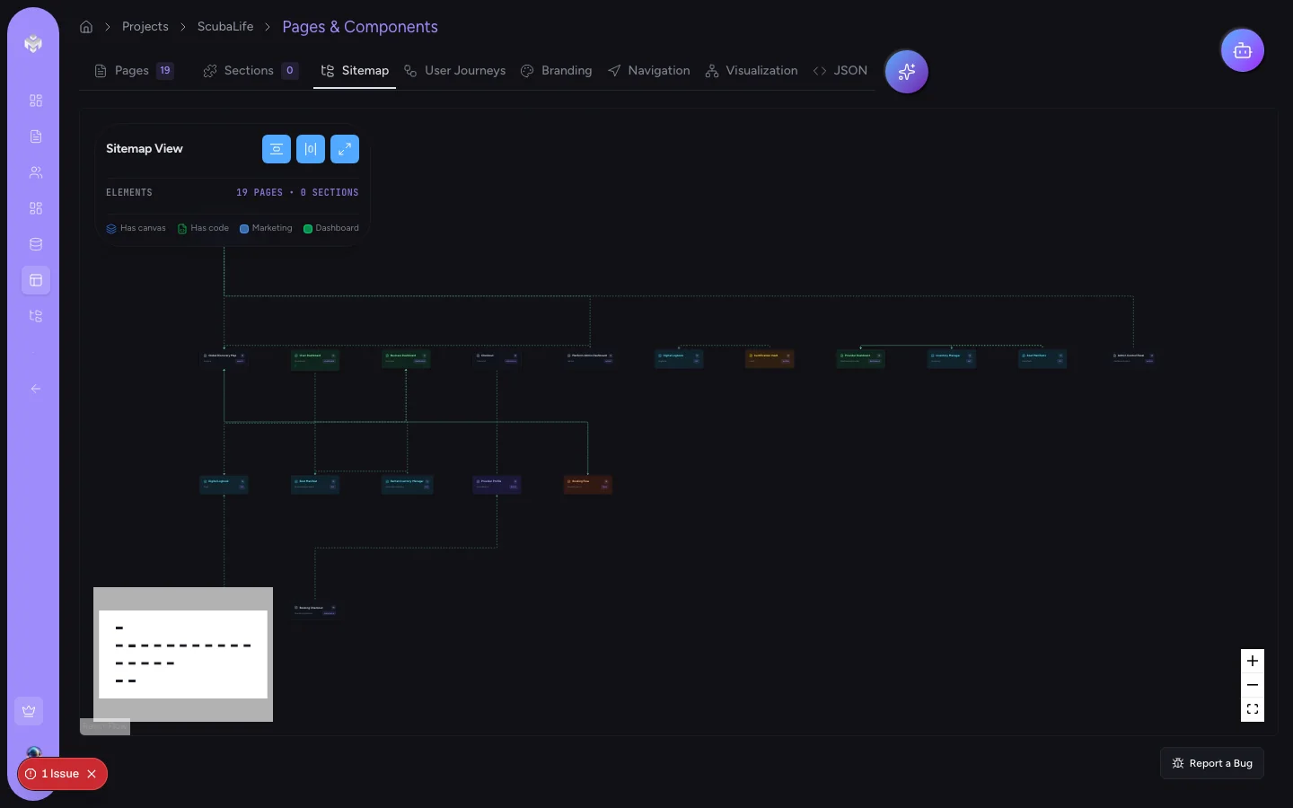1293x808 pixels.
Task: Open the second grid icon below users
Action: click(36, 208)
